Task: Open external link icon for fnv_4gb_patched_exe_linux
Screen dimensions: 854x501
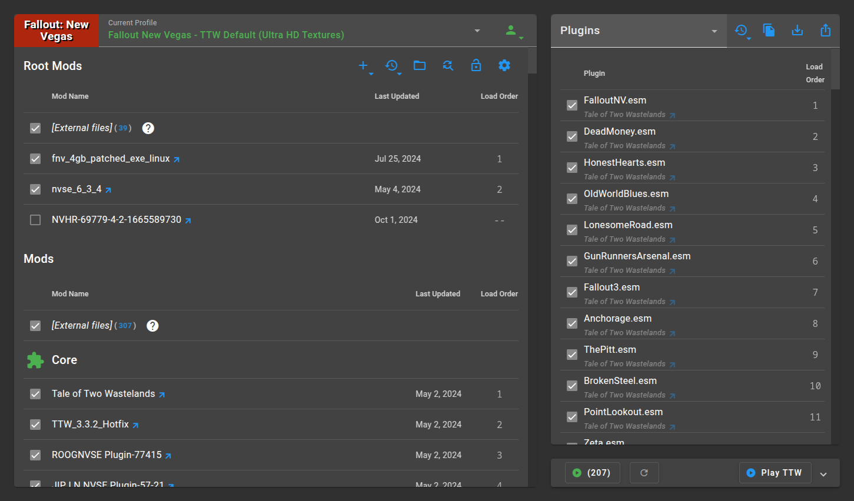Action: pyautogui.click(x=177, y=159)
